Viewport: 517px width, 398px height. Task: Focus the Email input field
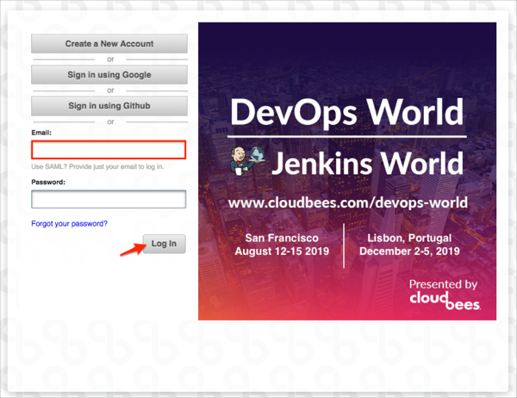tap(109, 150)
